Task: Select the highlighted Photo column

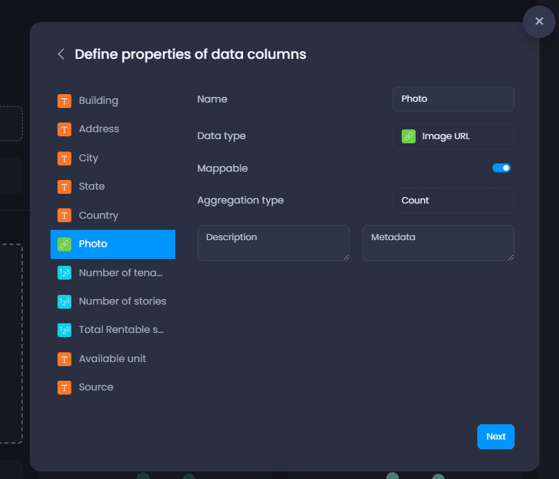Action: tap(113, 244)
